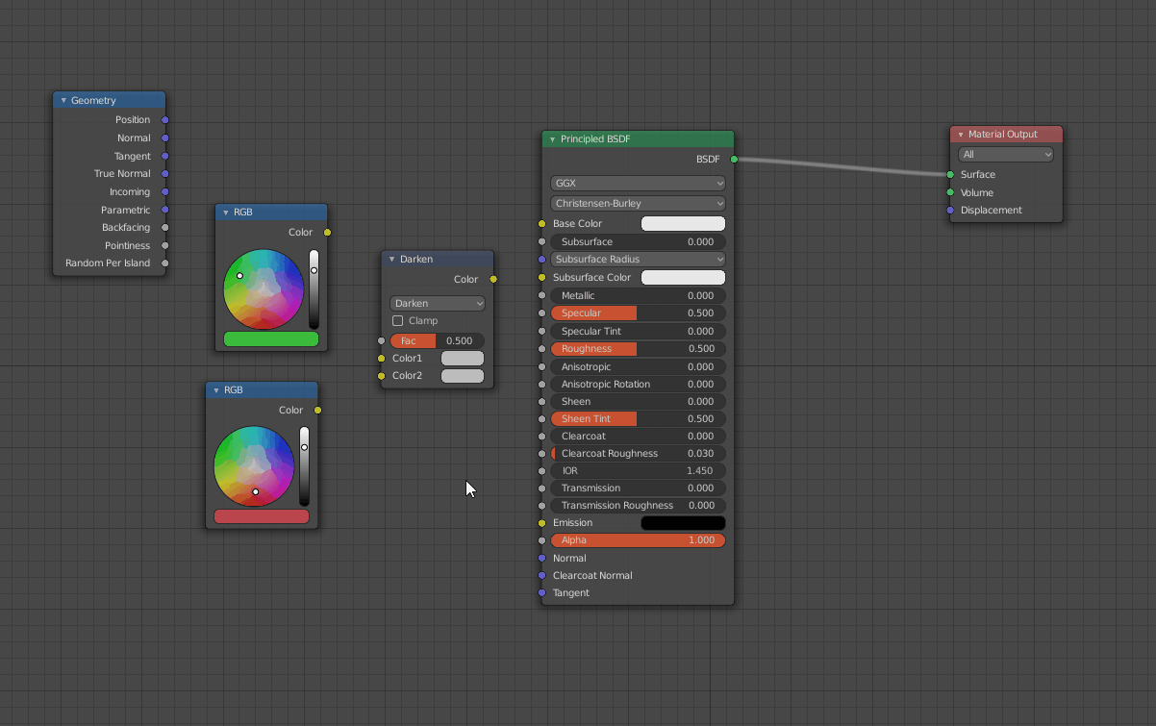This screenshot has height=726, width=1156.
Task: Collapse the Geometry node
Action: coord(63,100)
